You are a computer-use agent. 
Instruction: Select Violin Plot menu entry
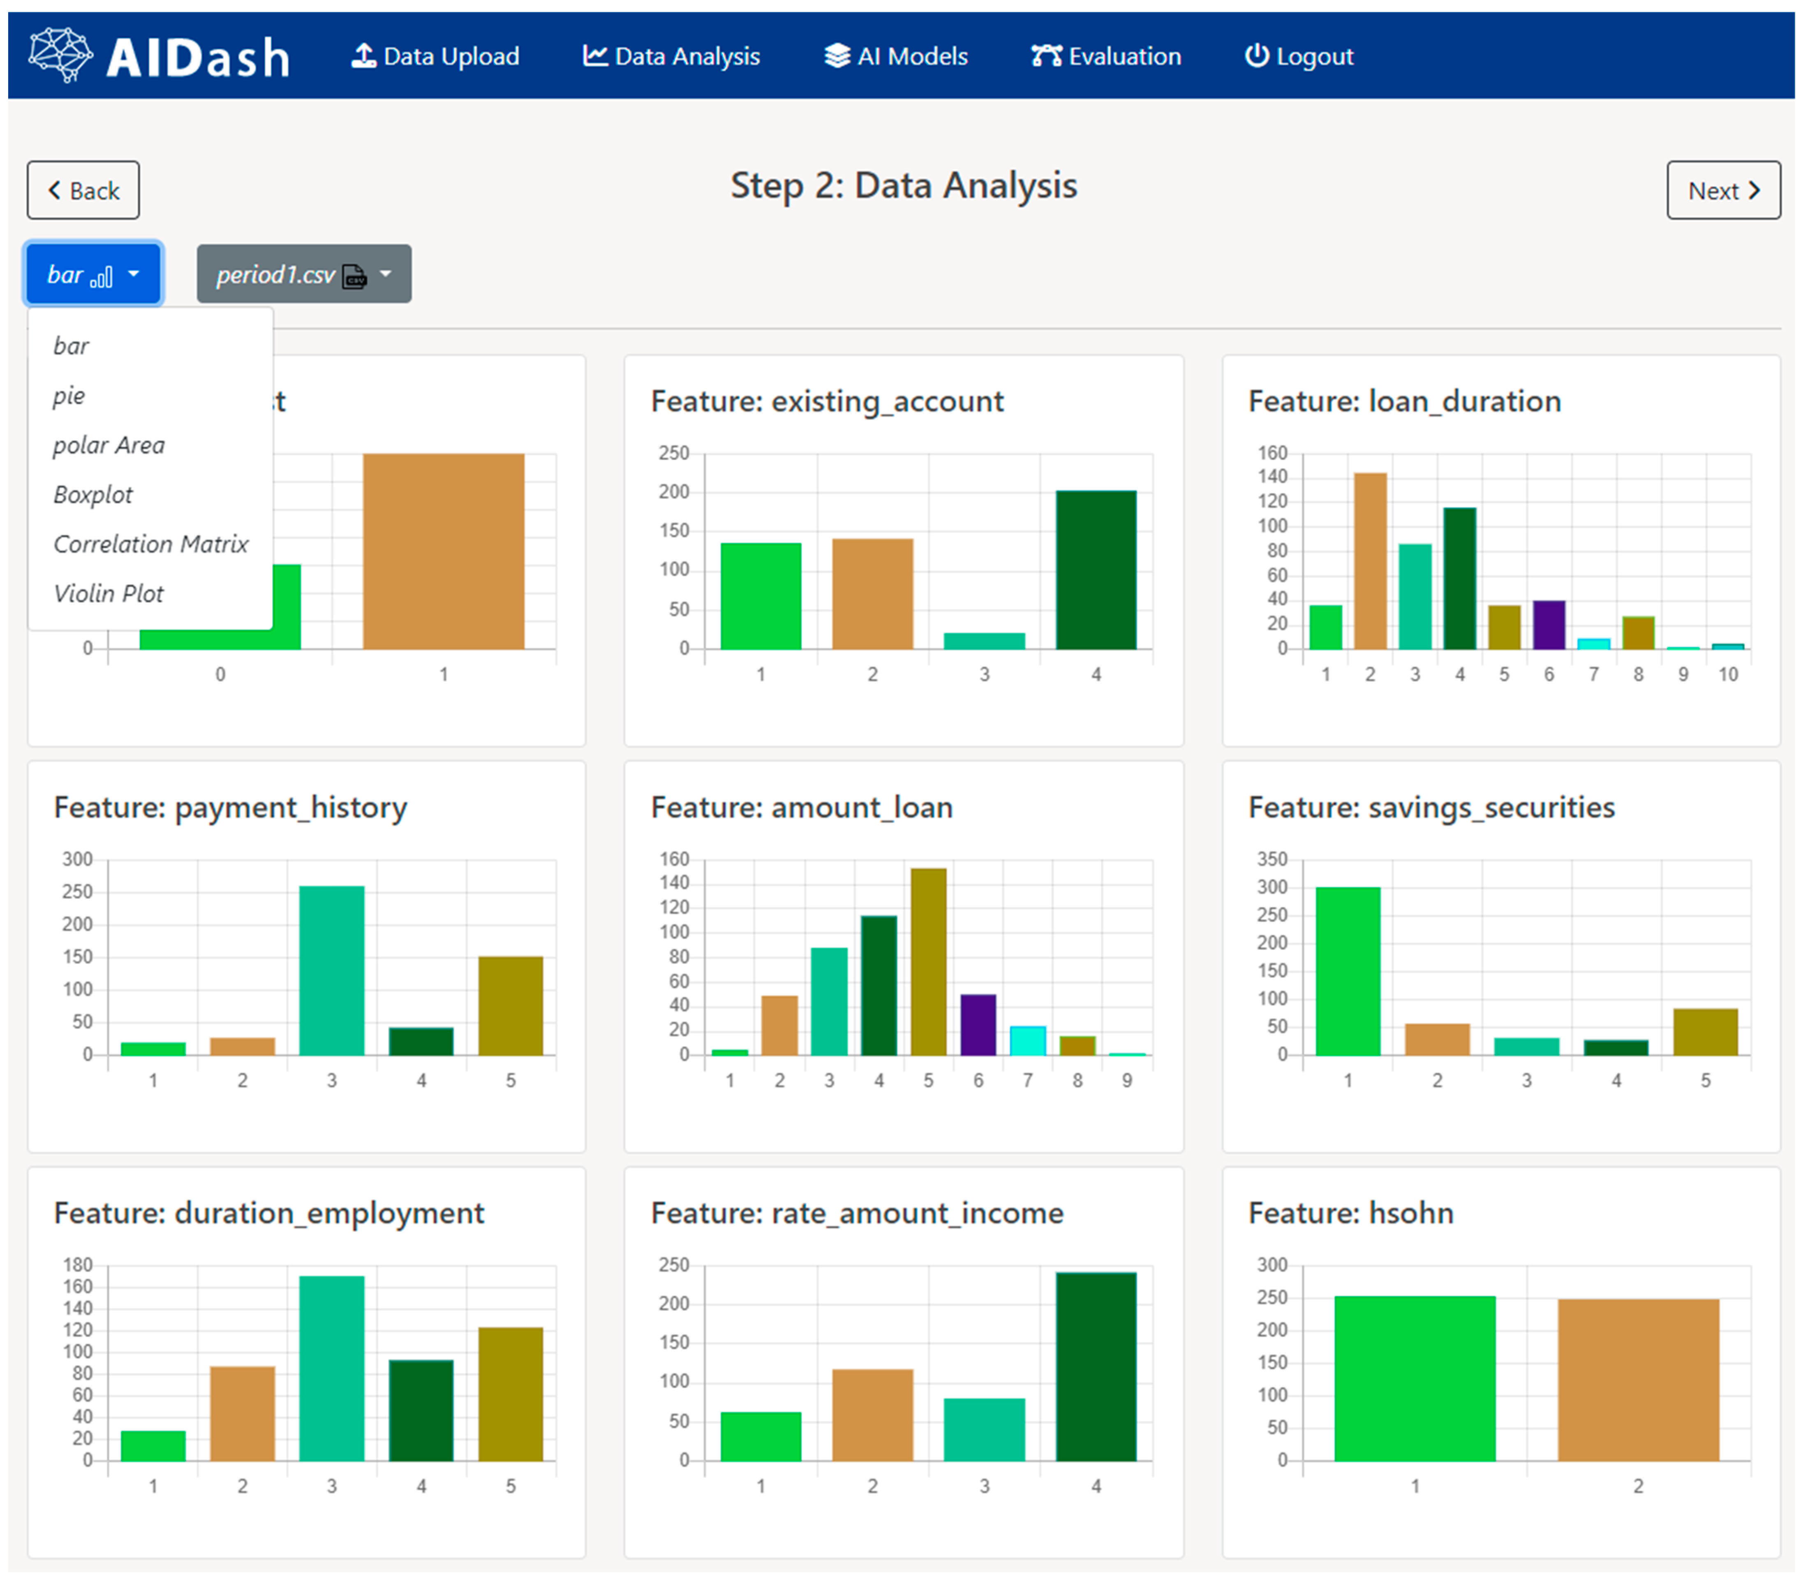109,593
